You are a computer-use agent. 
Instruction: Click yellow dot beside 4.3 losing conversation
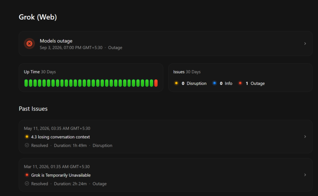[x=27, y=137]
